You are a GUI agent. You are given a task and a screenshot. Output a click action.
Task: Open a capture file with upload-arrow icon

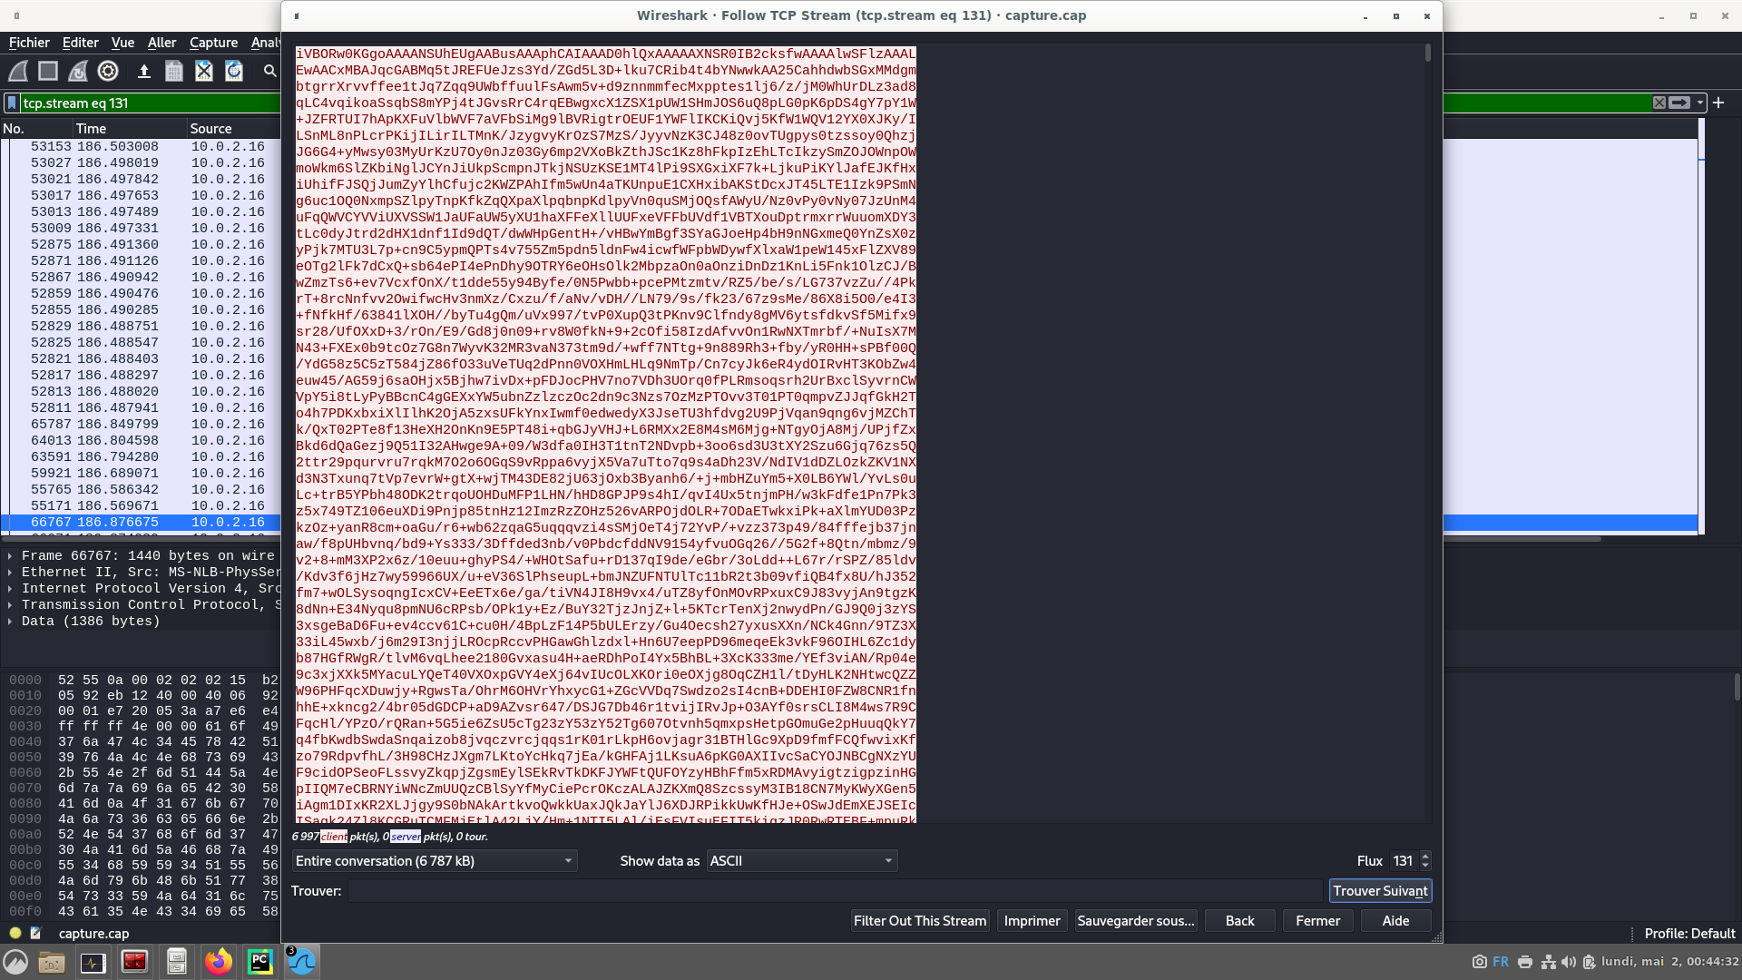143,71
